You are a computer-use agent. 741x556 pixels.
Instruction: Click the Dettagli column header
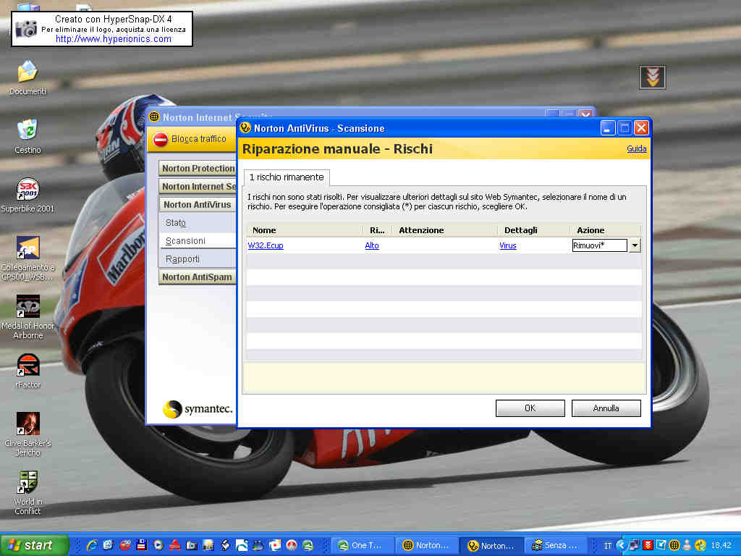click(533, 230)
